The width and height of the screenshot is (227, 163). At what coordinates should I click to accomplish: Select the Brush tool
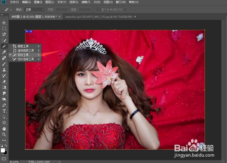[x=4, y=64]
